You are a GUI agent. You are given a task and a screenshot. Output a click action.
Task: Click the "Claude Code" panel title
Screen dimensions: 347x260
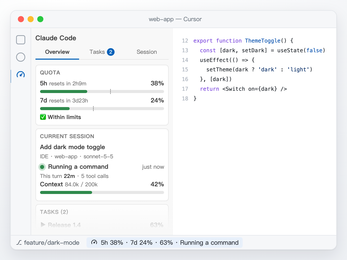pos(56,38)
